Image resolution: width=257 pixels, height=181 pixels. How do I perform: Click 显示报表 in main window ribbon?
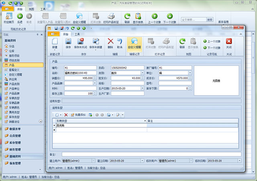tap(138, 18)
